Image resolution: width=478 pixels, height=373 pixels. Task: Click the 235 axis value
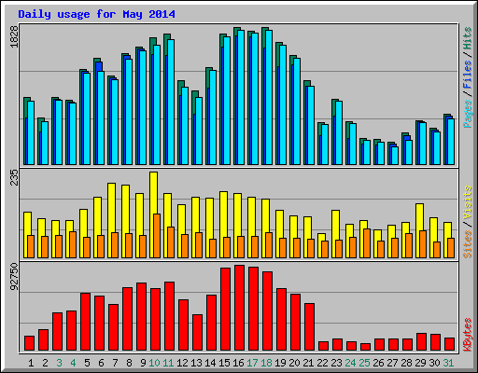(x=14, y=178)
